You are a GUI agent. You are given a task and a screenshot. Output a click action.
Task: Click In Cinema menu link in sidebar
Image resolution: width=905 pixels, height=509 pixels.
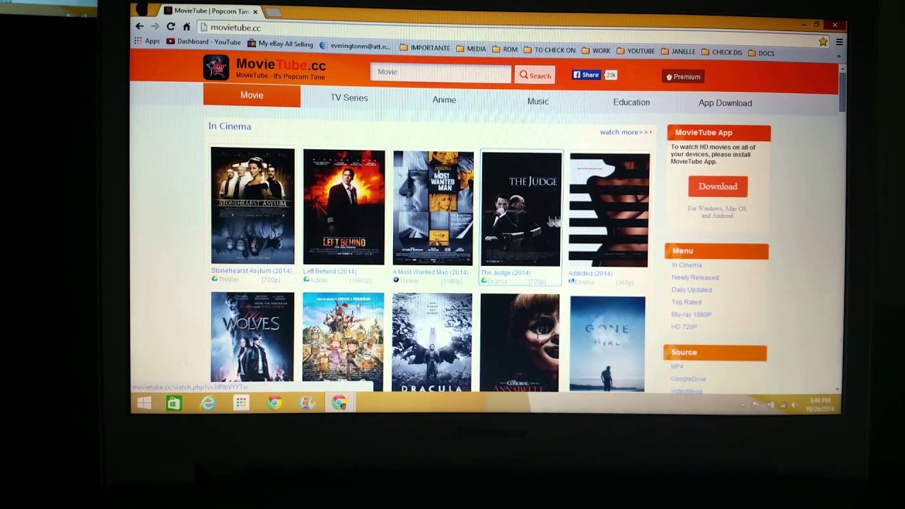(687, 265)
